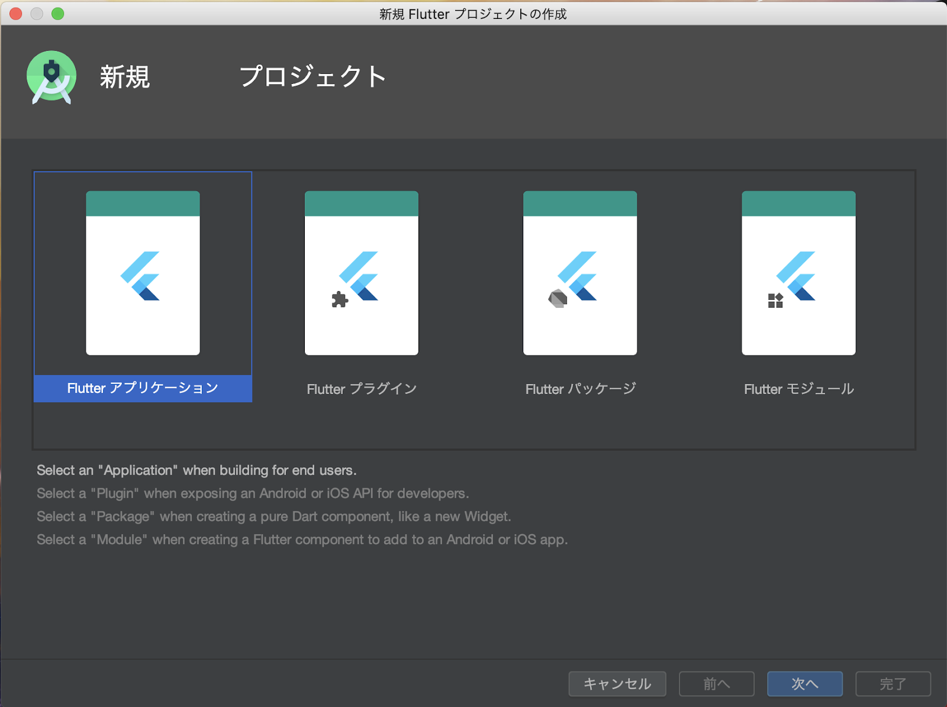Click the 'Select a "Plugin"' description line
The width and height of the screenshot is (947, 707).
pos(253,493)
